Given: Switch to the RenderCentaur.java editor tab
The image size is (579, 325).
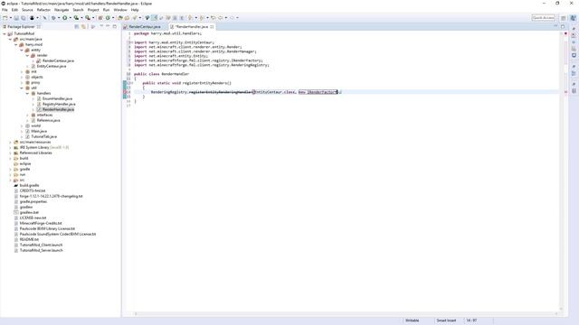Looking at the screenshot, I should (145, 27).
